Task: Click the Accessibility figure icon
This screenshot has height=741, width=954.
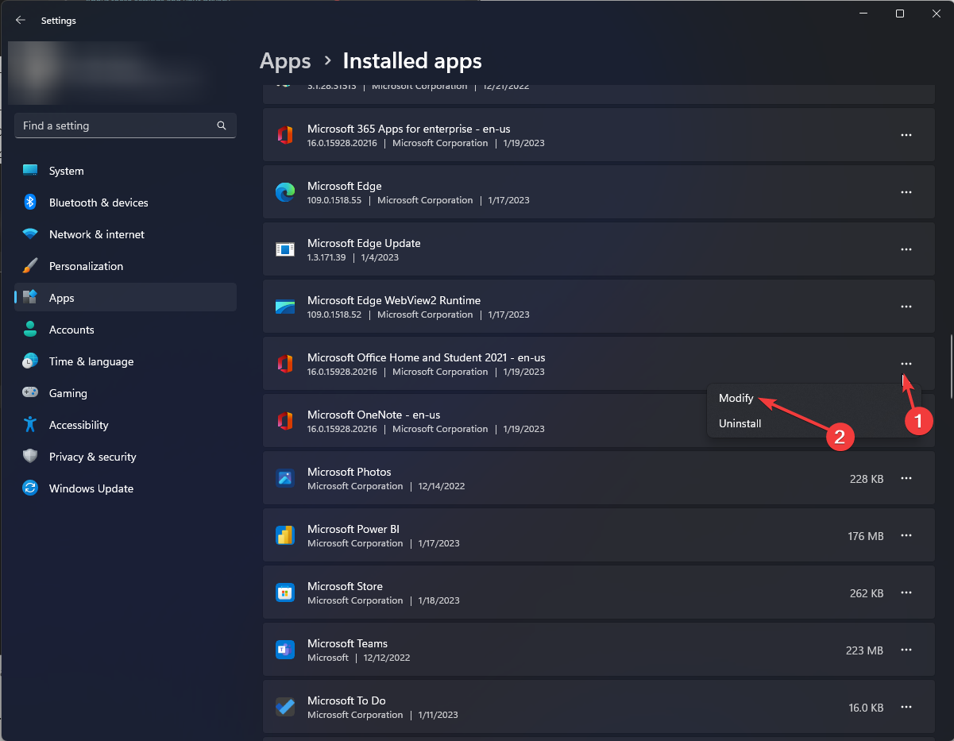Action: click(x=30, y=425)
